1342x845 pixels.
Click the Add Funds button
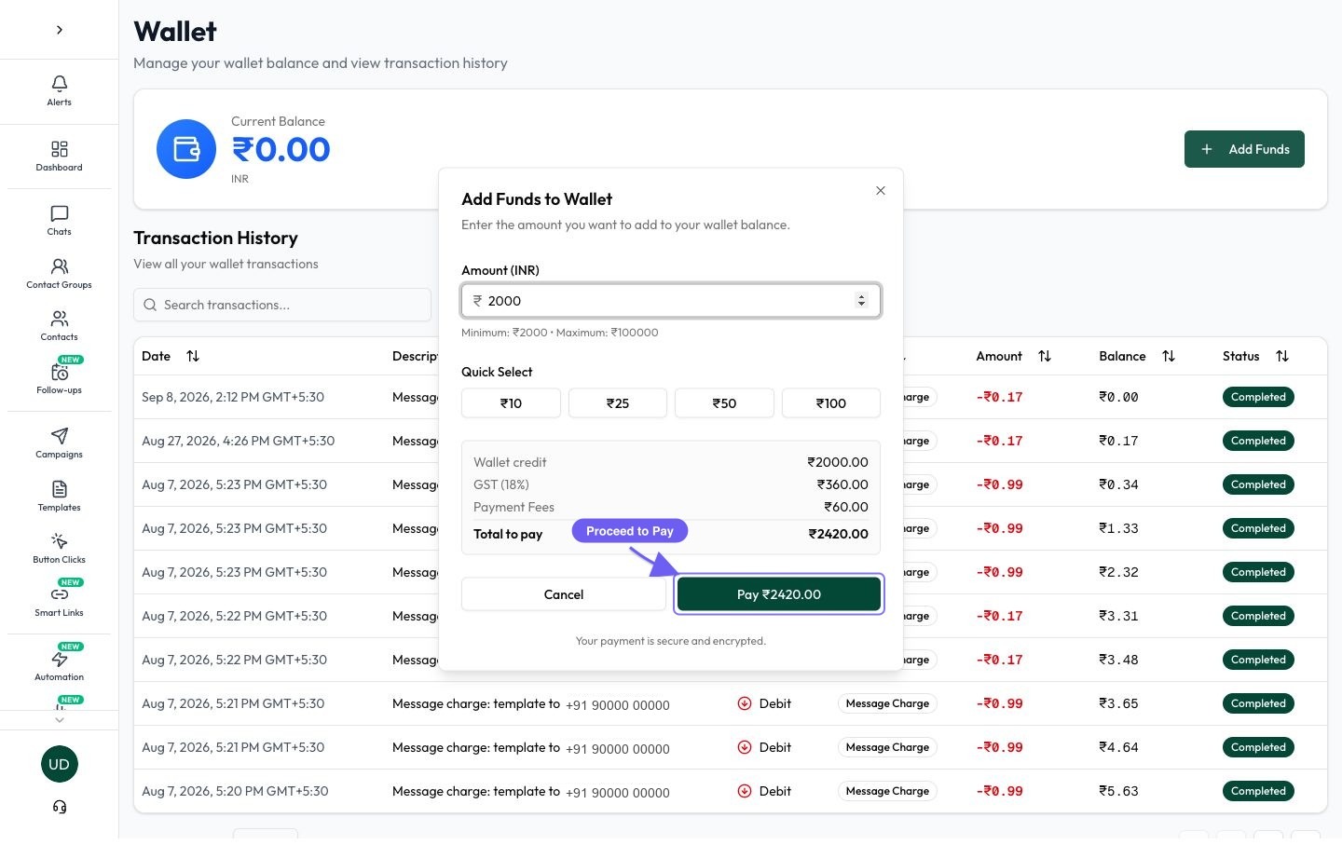(x=1244, y=149)
